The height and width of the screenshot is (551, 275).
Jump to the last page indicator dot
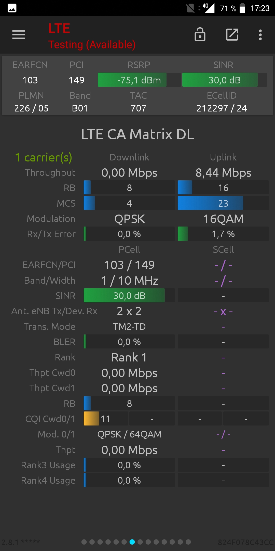(188, 542)
